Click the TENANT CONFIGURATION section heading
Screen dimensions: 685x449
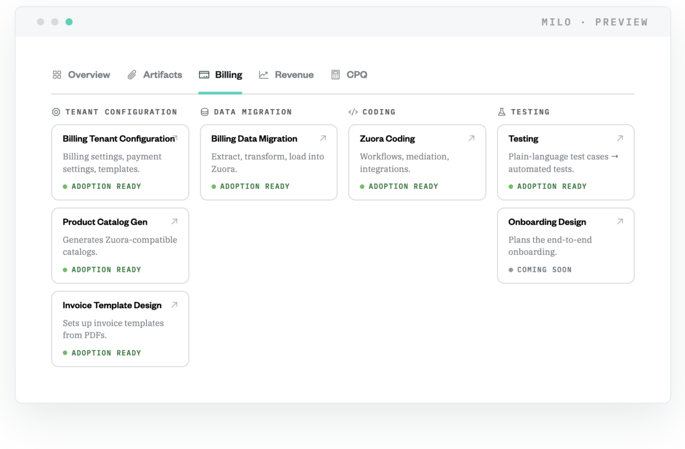[x=121, y=112]
